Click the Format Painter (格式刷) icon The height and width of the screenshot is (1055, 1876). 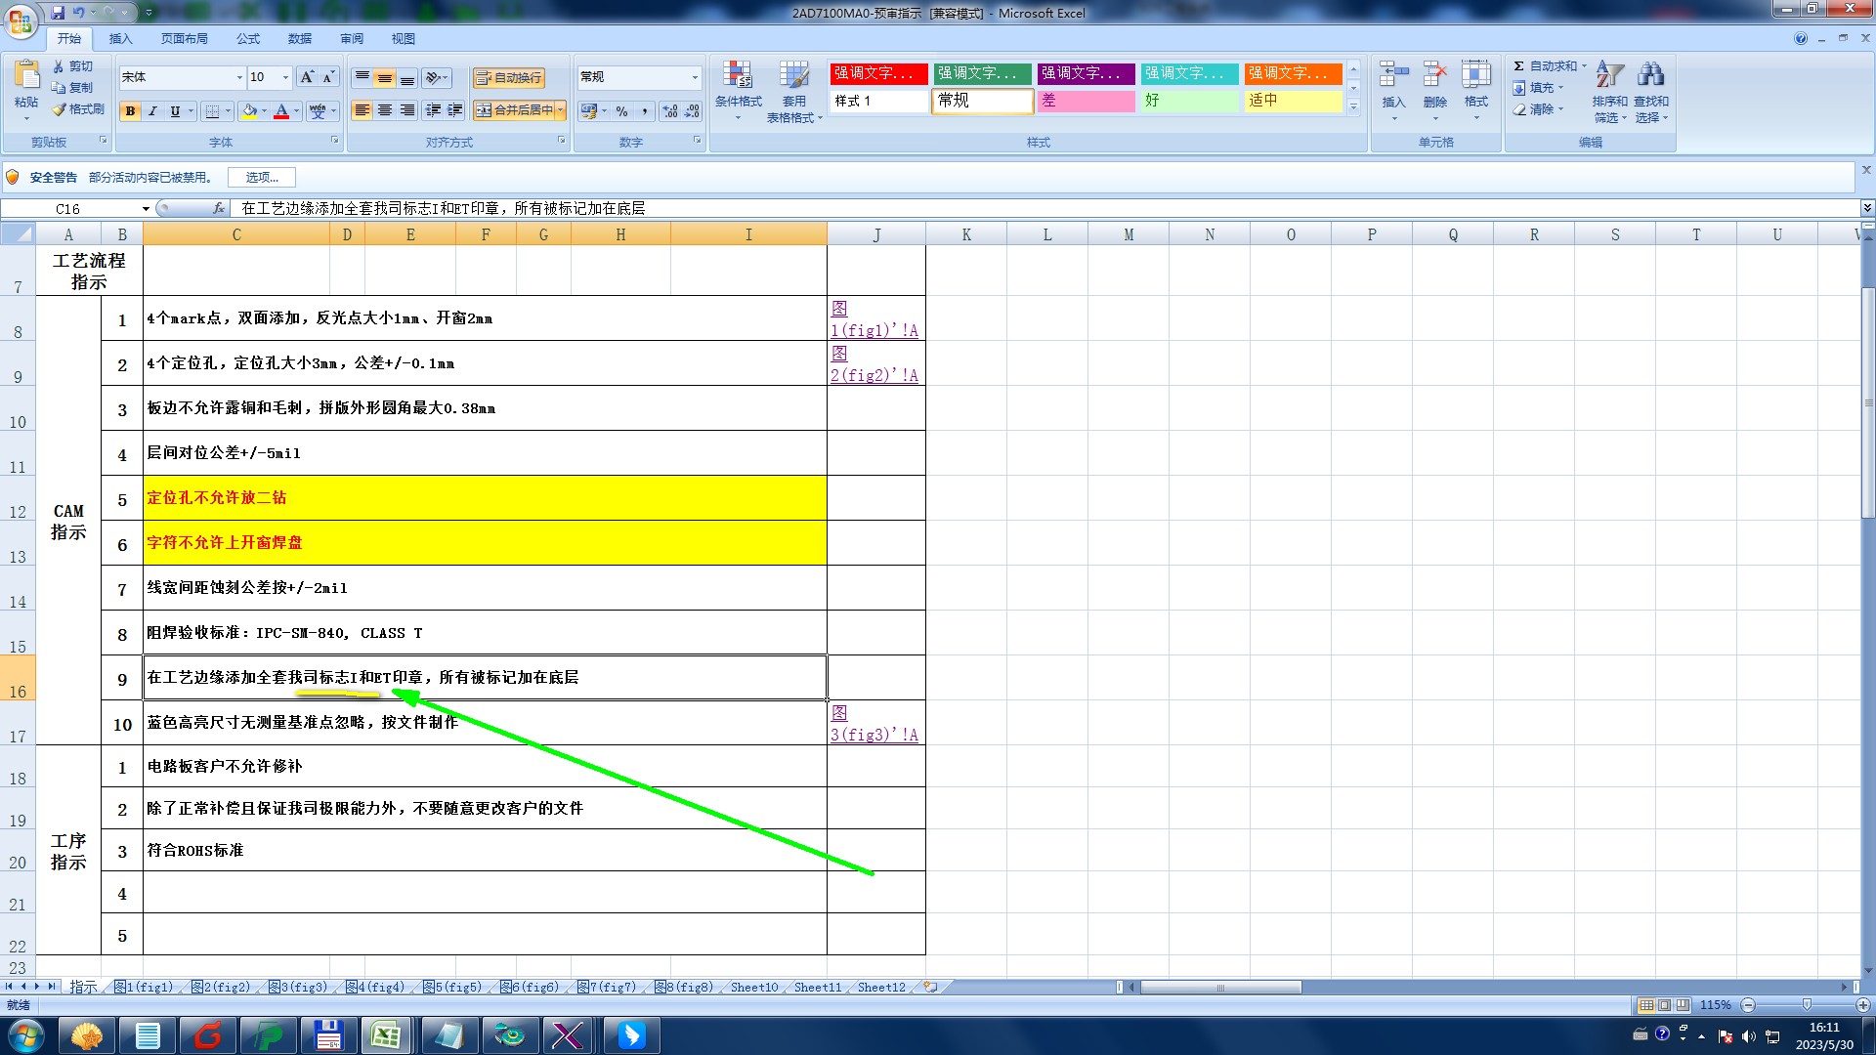(x=60, y=109)
